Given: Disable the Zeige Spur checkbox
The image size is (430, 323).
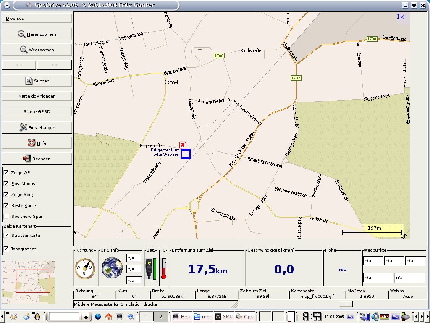Looking at the screenshot, I should [6, 194].
